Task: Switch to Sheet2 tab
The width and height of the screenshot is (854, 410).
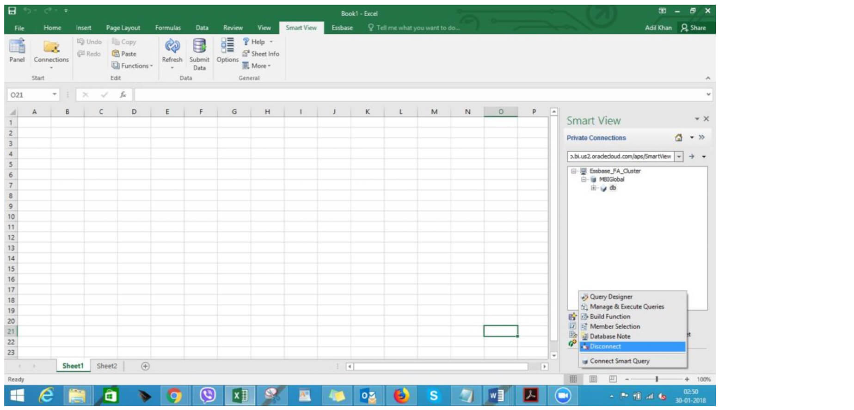Action: (107, 366)
